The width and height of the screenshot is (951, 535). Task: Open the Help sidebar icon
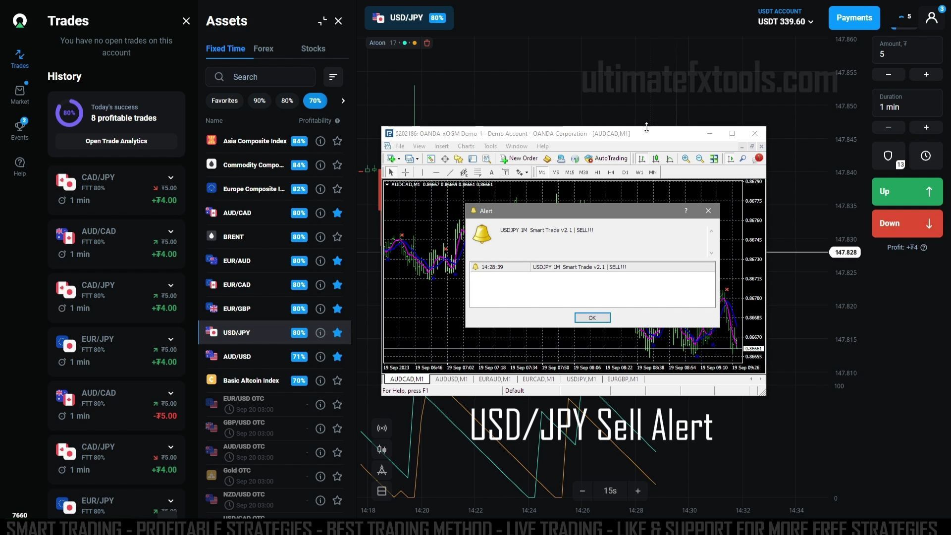coord(20,166)
